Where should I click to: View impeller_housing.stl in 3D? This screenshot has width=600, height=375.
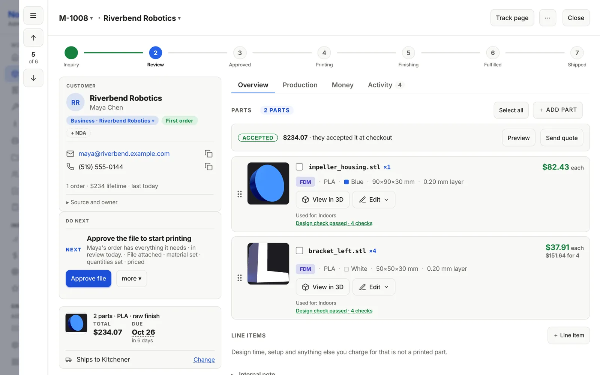[322, 199]
